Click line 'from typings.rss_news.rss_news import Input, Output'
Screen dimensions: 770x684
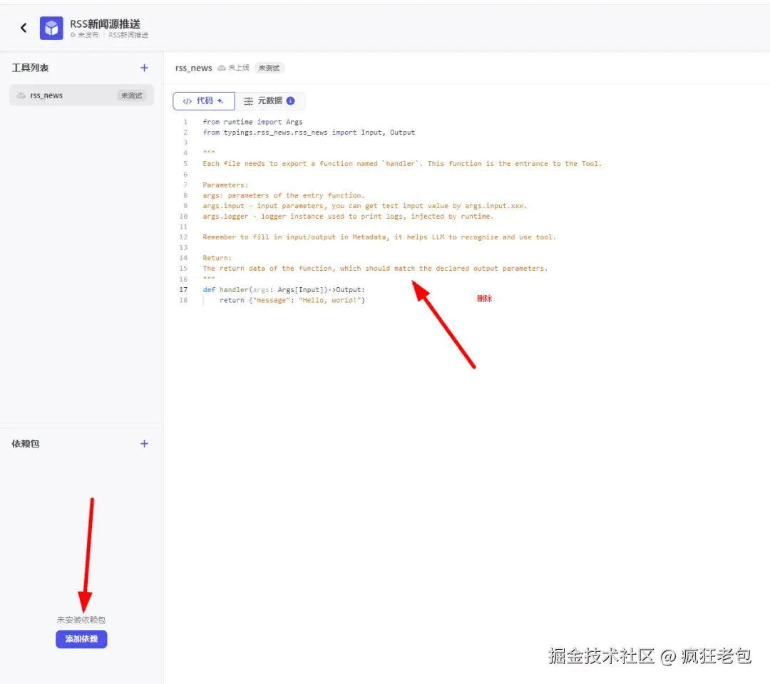click(309, 133)
